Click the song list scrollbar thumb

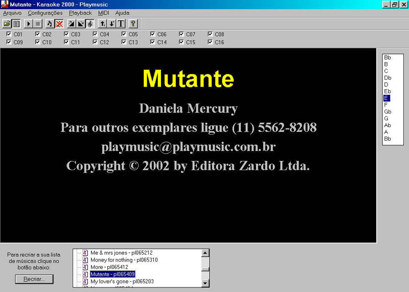[206, 269]
